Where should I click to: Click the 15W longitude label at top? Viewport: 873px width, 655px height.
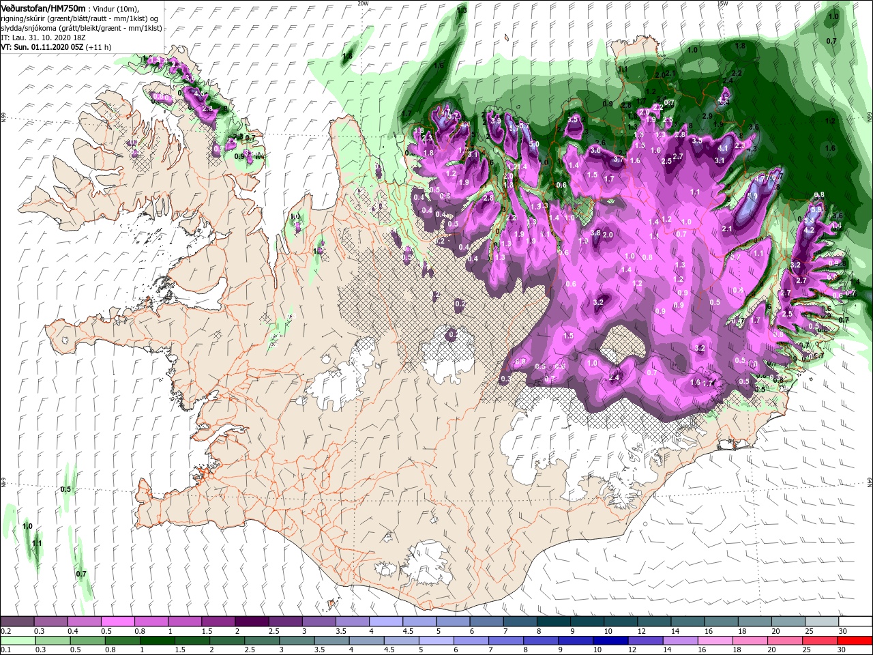(722, 3)
